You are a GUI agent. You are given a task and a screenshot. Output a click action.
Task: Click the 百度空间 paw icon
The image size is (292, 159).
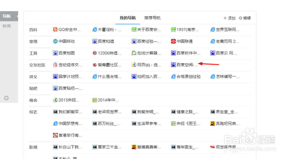pos(173,65)
